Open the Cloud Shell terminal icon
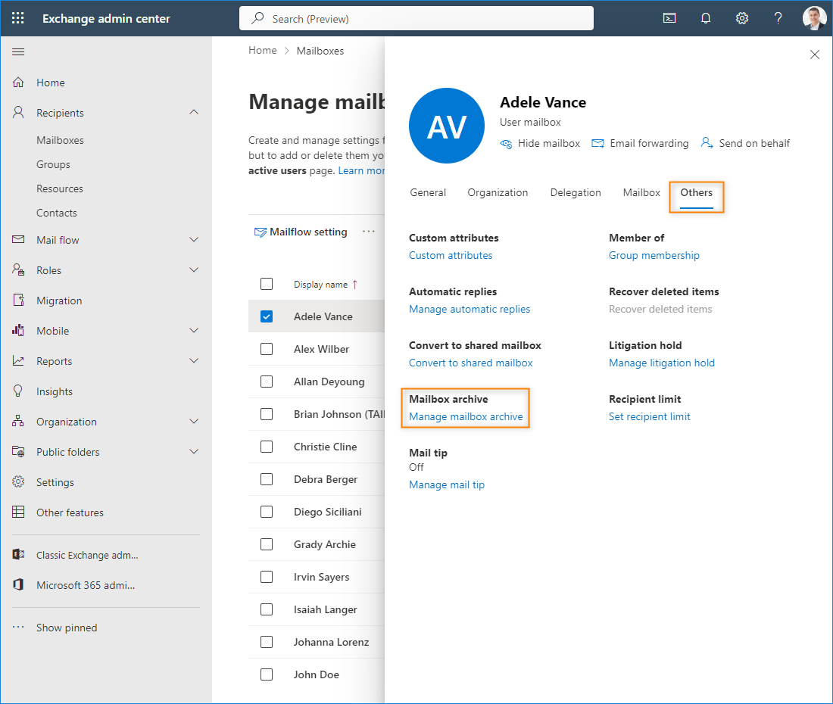833x704 pixels. pyautogui.click(x=669, y=19)
